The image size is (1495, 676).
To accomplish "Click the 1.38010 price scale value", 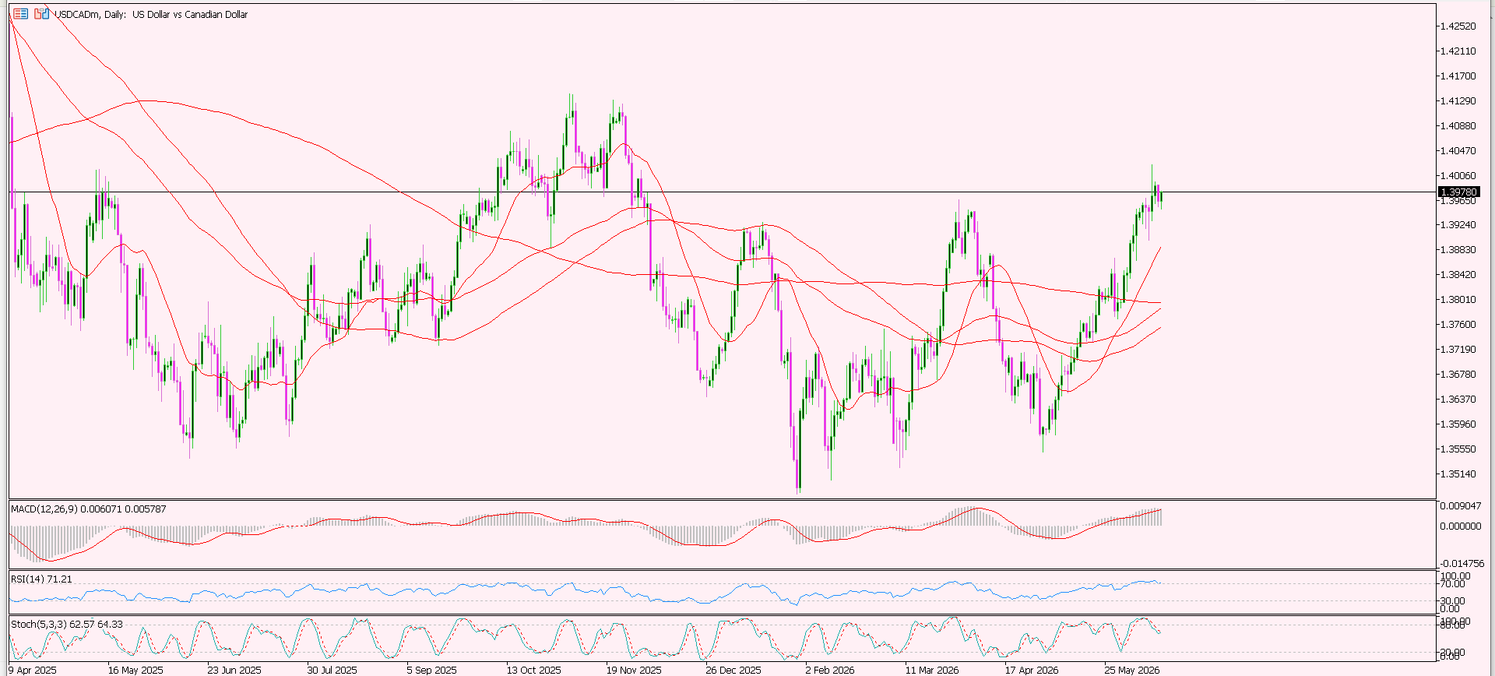I will (x=1458, y=300).
